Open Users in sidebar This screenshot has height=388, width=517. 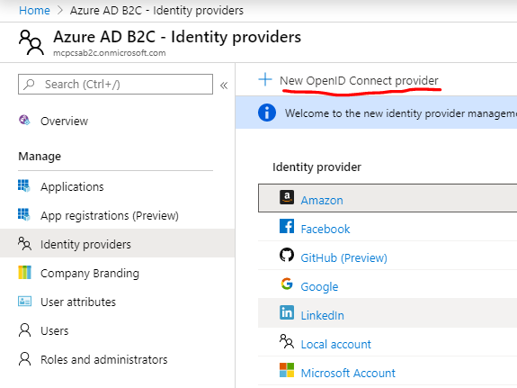pyautogui.click(x=55, y=331)
